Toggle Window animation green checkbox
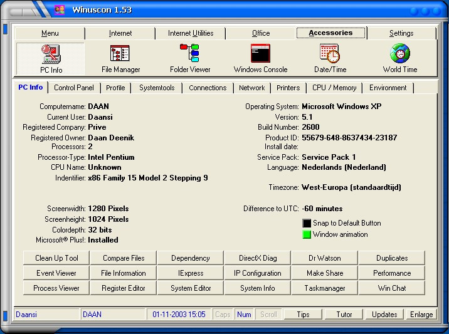Screen dimensions: 449x334 307,234
